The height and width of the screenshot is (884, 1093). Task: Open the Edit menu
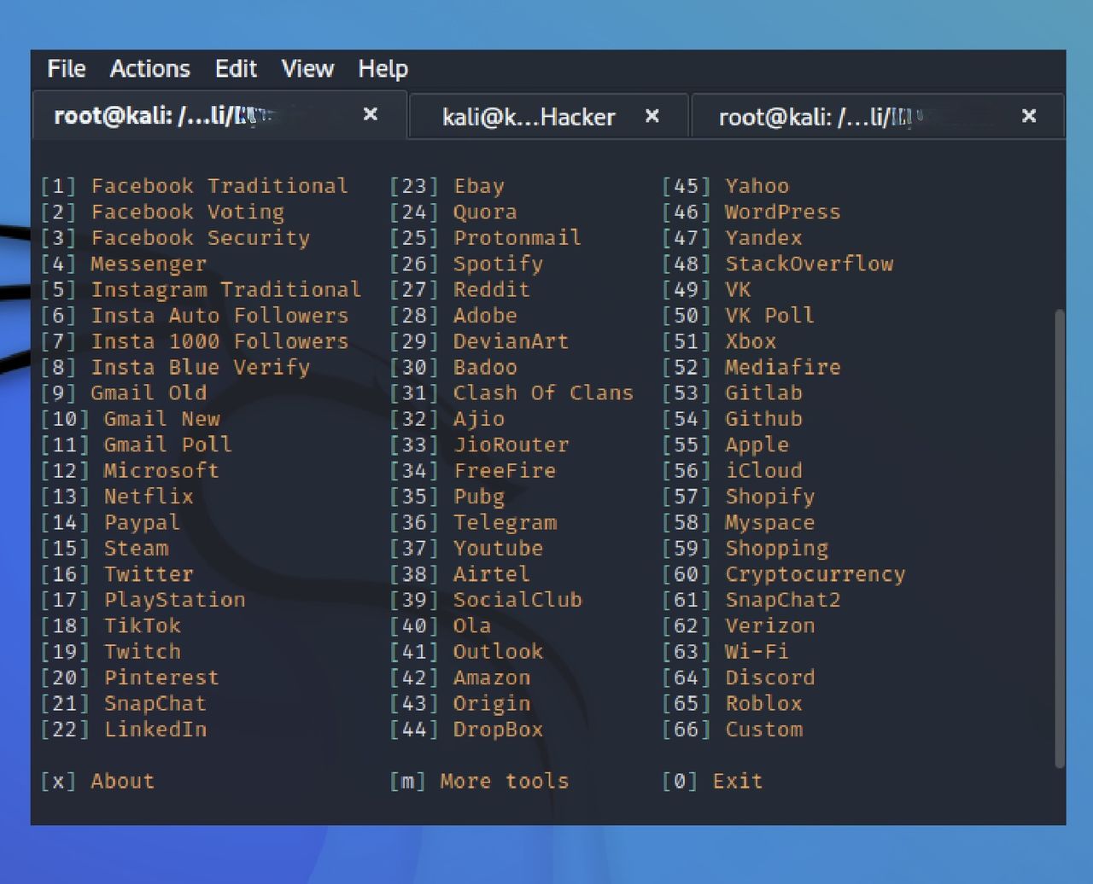pyautogui.click(x=236, y=68)
